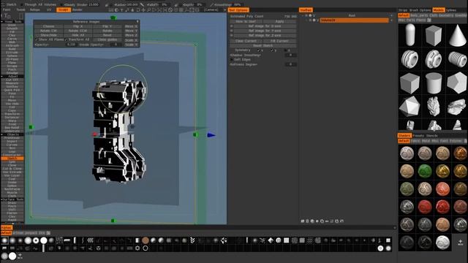Click the Opacity value field
This screenshot has height=263, width=468.
[72, 45]
